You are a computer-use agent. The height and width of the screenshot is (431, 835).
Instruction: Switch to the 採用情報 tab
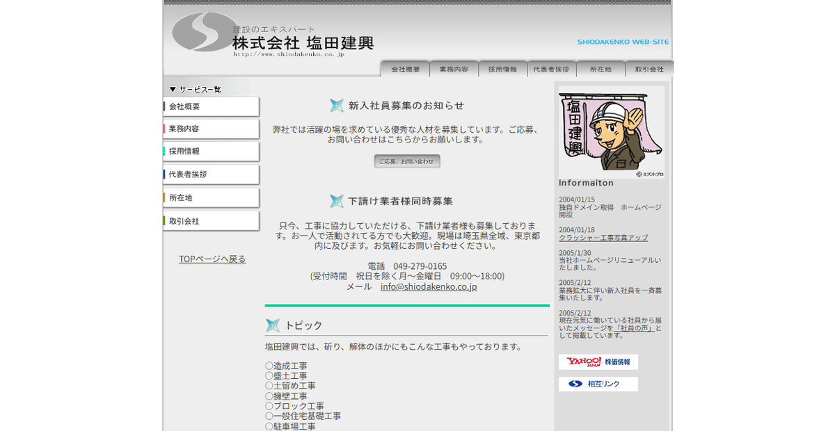coord(502,68)
